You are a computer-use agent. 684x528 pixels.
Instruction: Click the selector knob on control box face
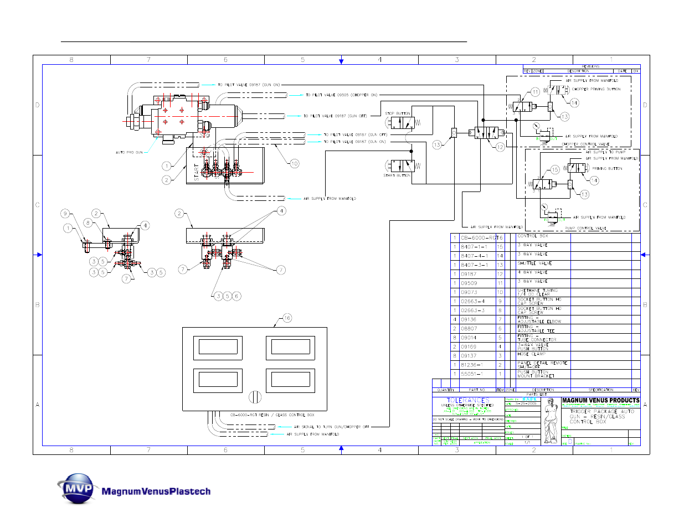pyautogui.click(x=255, y=396)
